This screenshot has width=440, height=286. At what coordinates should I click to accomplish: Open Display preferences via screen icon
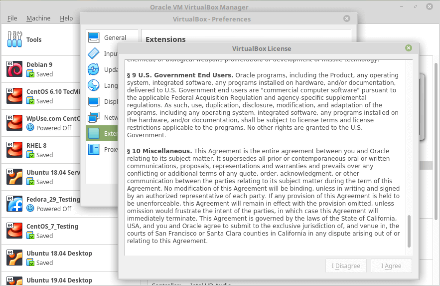pos(94,101)
